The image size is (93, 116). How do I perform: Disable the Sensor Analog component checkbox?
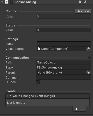coord(11,2)
